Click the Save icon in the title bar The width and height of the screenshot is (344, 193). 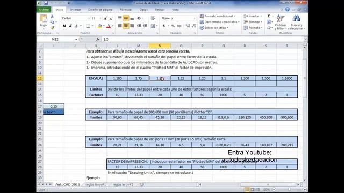point(46,3)
